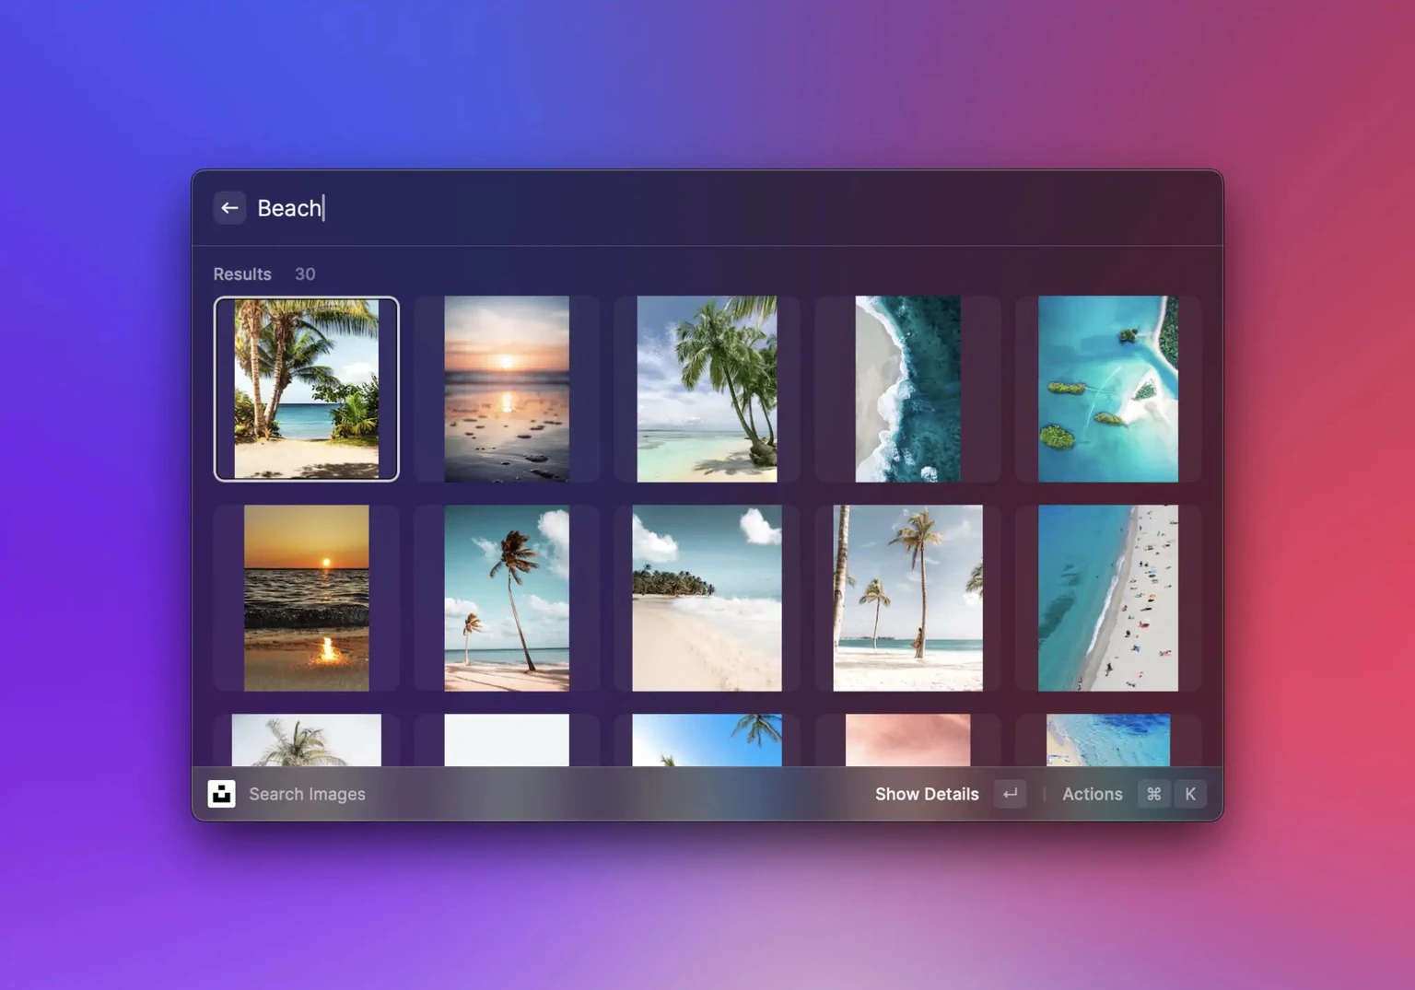
Task: Choose the leaning palm on white sand photo
Action: pyautogui.click(x=707, y=389)
